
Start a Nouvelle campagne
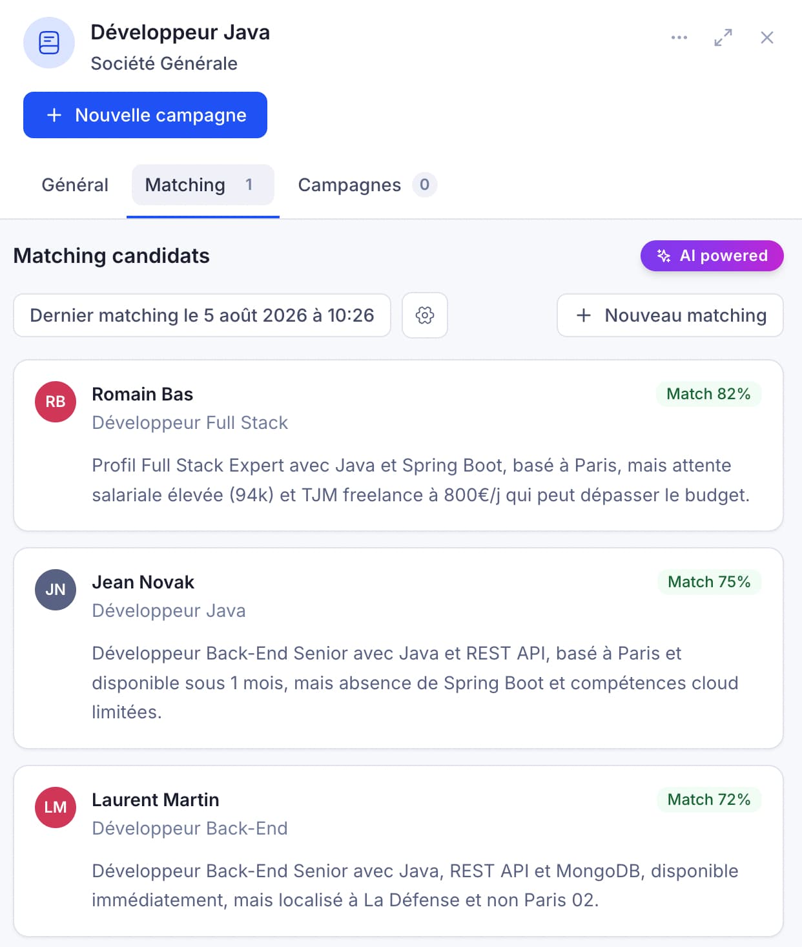tap(145, 115)
